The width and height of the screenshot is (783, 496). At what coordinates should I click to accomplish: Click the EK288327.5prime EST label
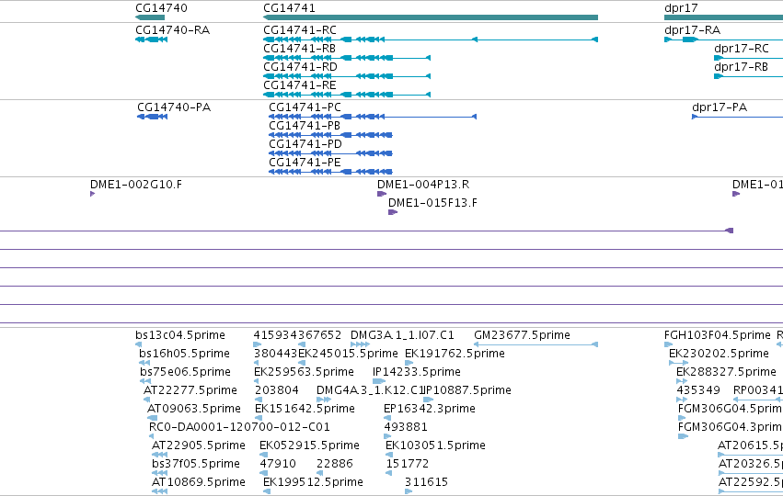pyautogui.click(x=727, y=372)
